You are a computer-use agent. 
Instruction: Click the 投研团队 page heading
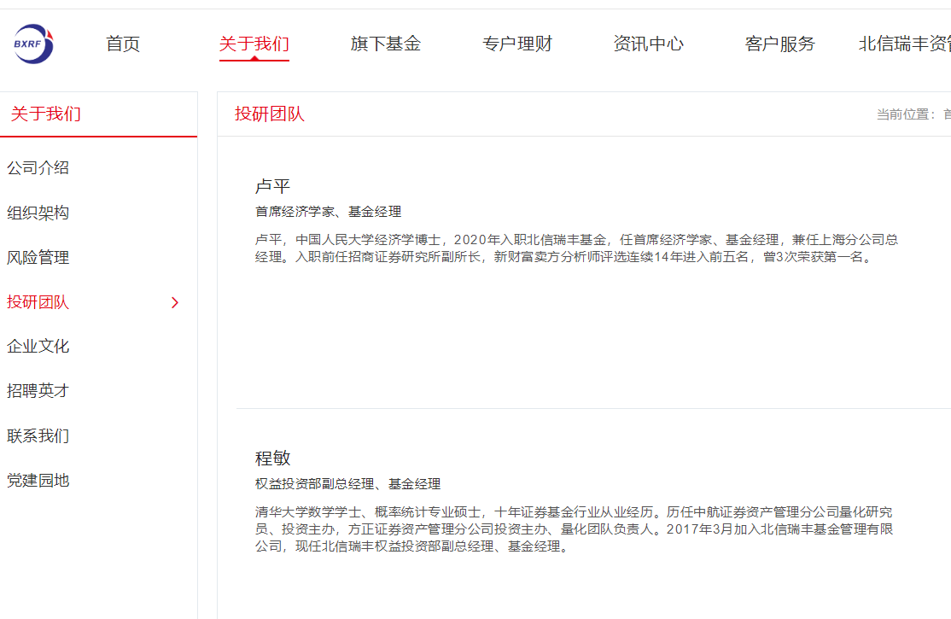(x=270, y=114)
